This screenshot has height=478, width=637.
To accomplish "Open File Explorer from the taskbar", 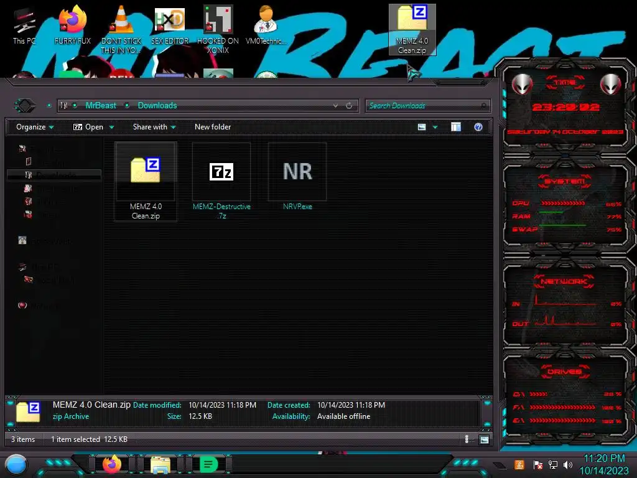I will [x=160, y=464].
